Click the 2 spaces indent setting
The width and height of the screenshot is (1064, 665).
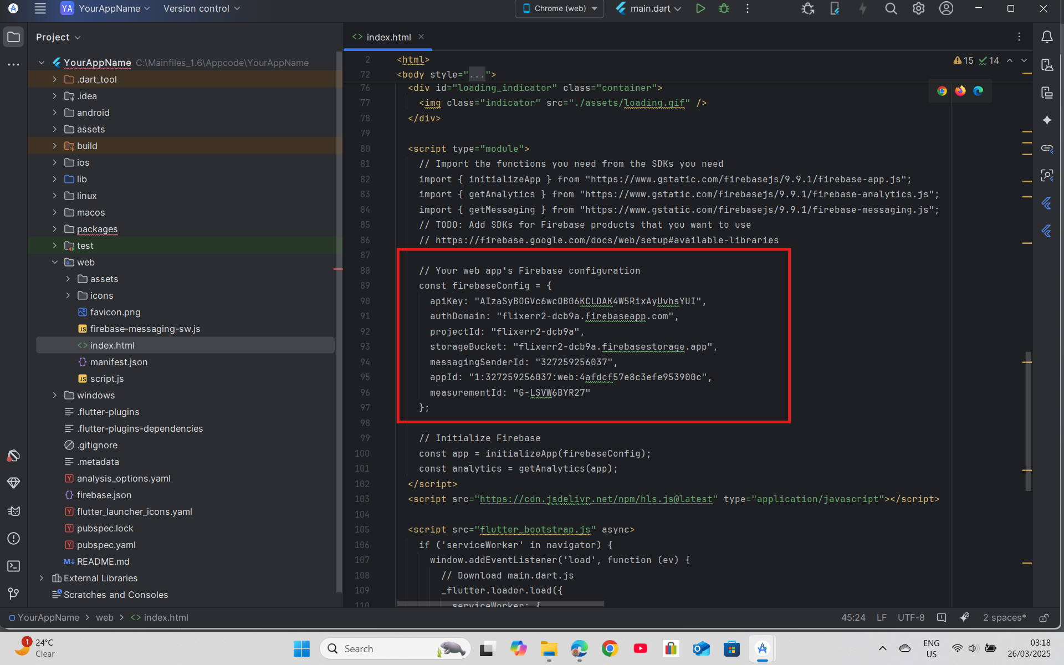(x=1004, y=617)
